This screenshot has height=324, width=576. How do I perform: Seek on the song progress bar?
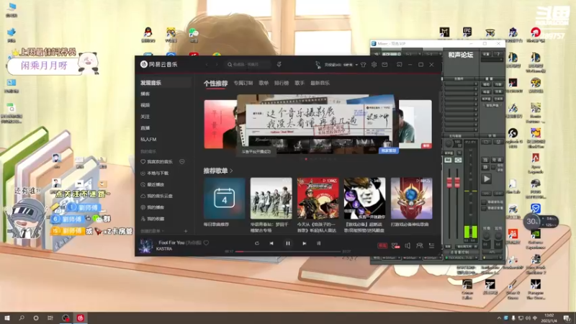pyautogui.click(x=288, y=251)
